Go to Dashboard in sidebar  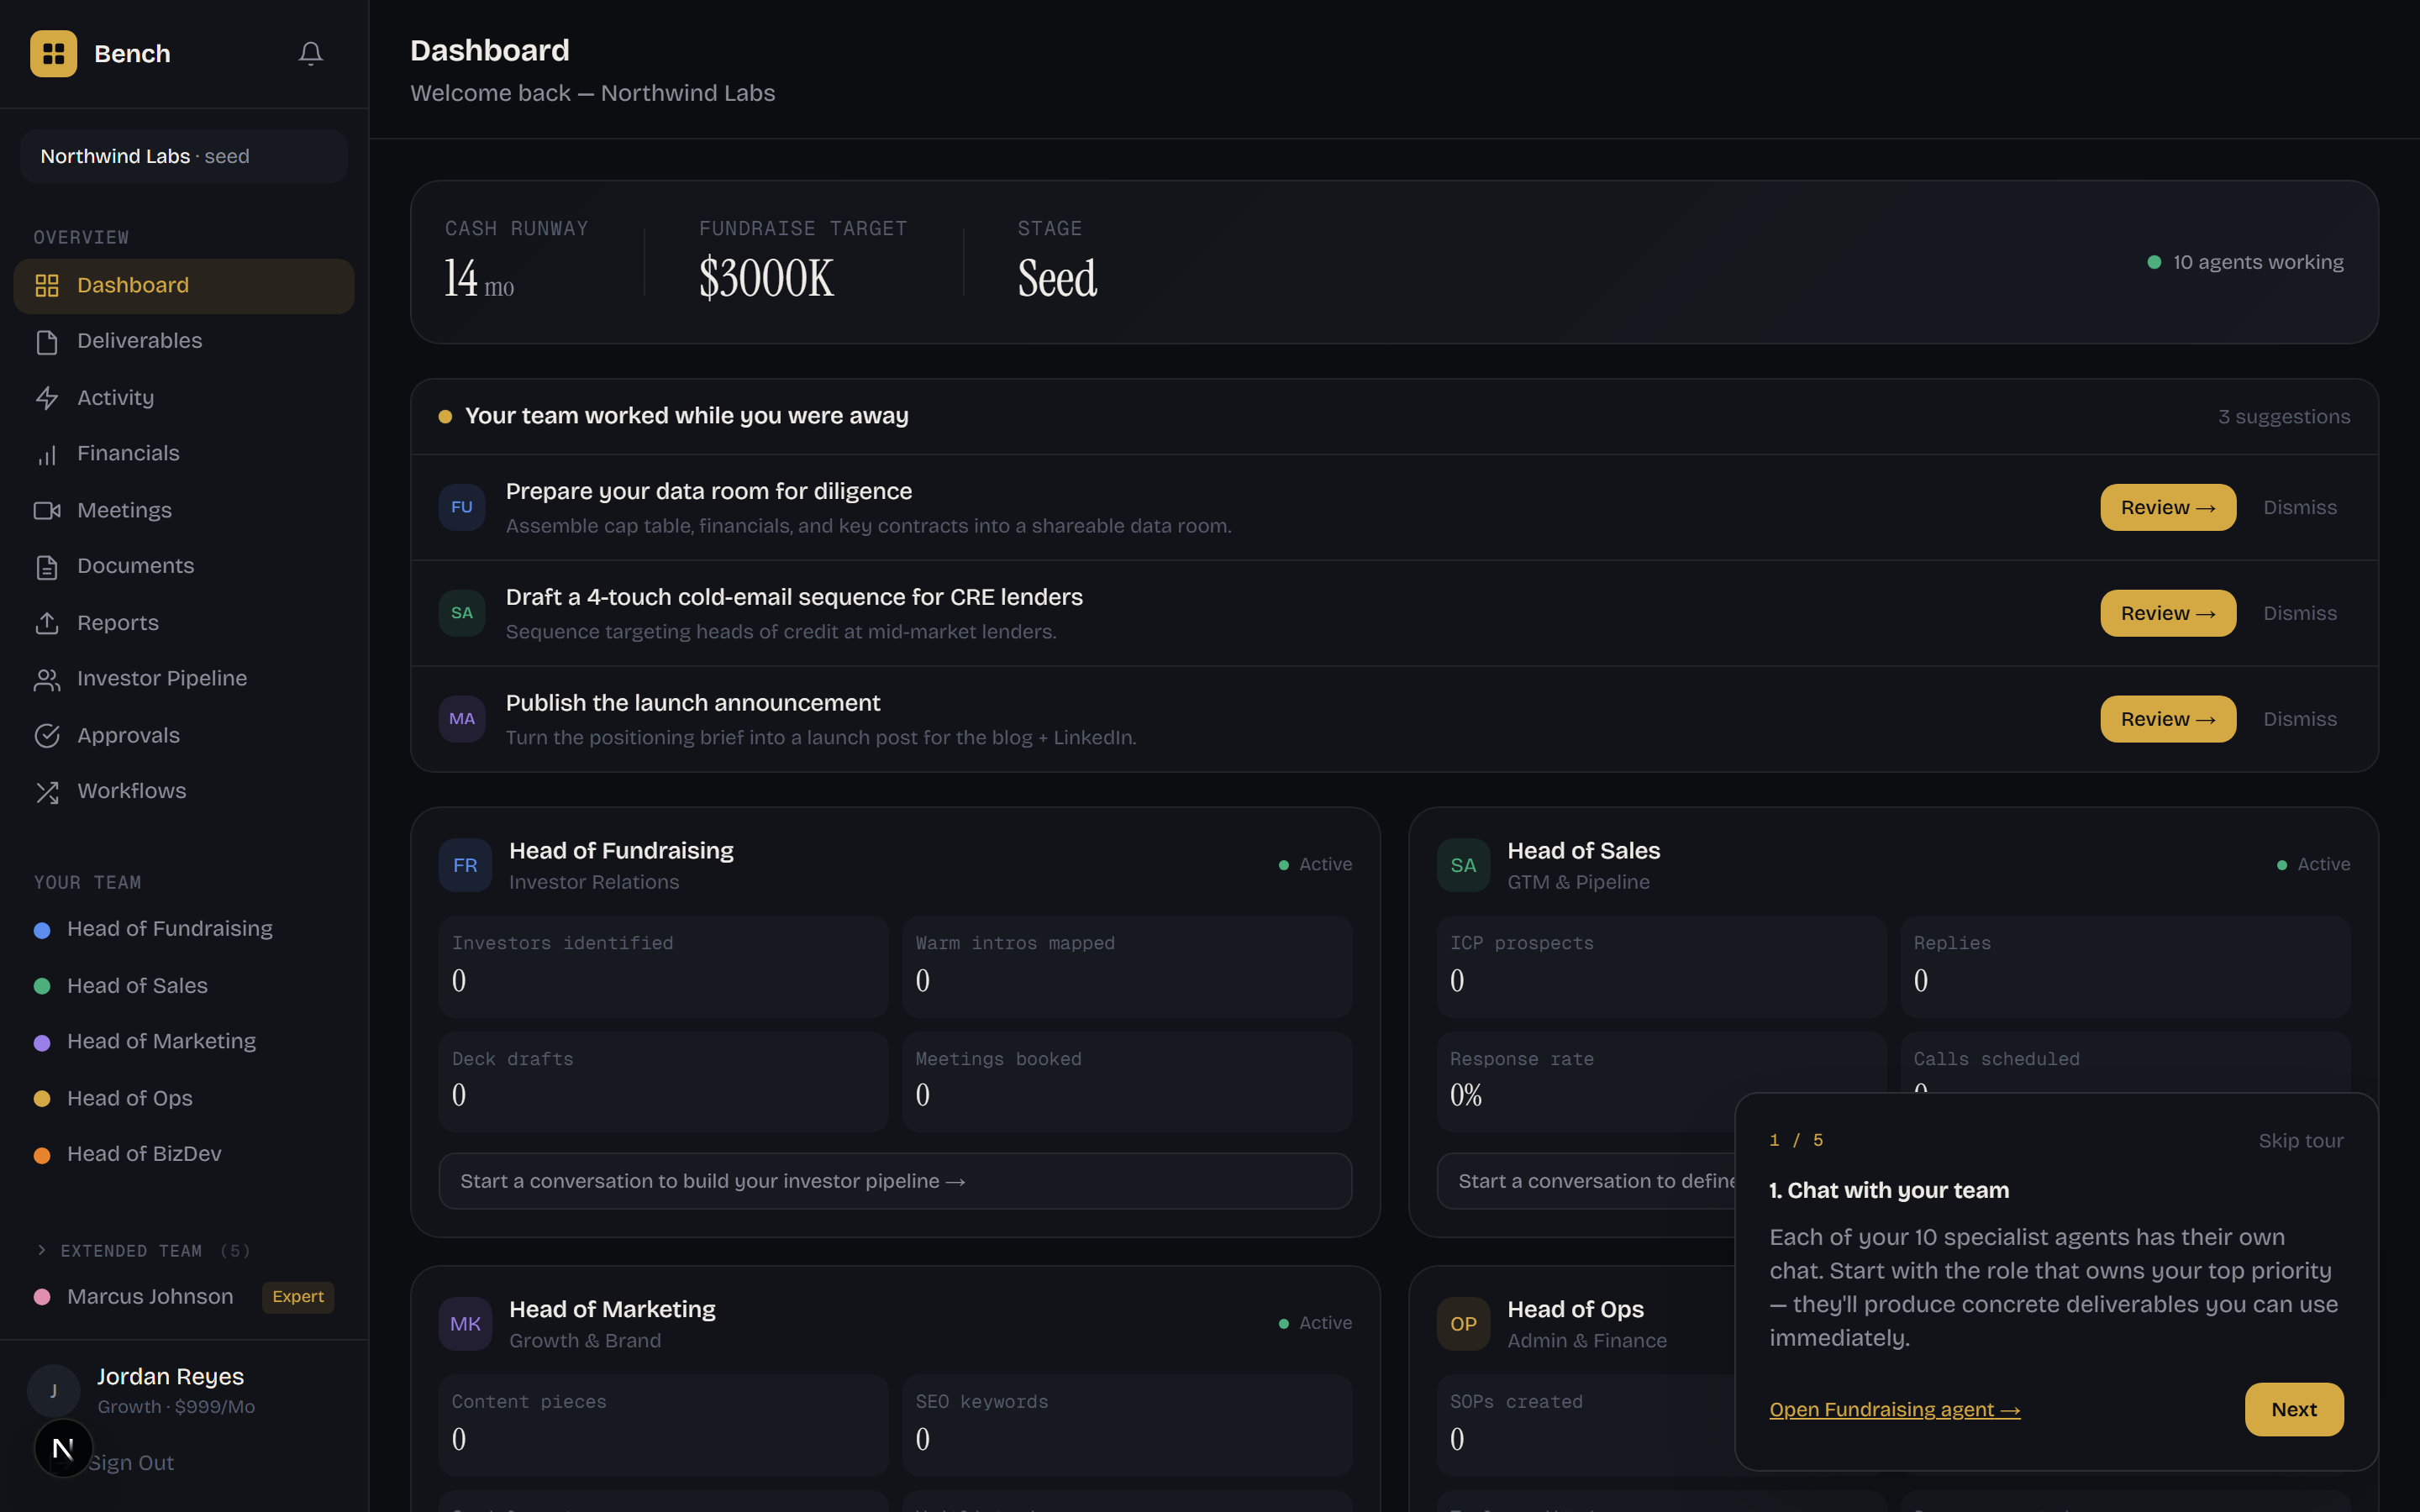(x=184, y=286)
